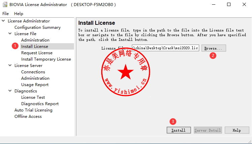Click the Server Detail button
The height and width of the screenshot is (144, 252).
[x=208, y=130]
